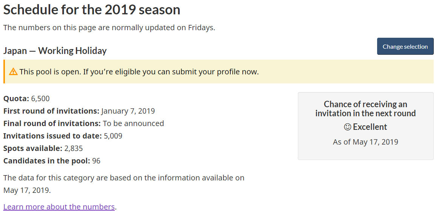The width and height of the screenshot is (436, 214).
Task: Click the Candidates in the pool value 96
Action: click(96, 161)
